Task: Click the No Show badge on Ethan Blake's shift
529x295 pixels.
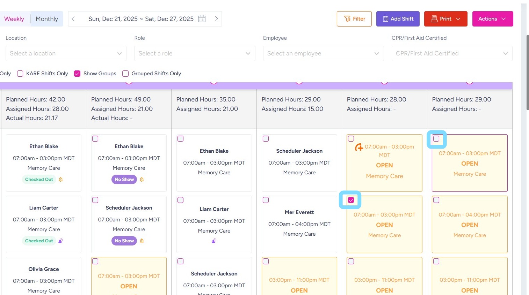Action: click(124, 180)
